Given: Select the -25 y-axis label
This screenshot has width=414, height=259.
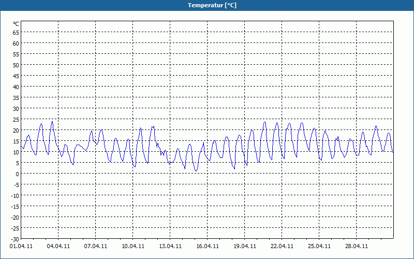Looking at the screenshot, I should pyautogui.click(x=15, y=228).
